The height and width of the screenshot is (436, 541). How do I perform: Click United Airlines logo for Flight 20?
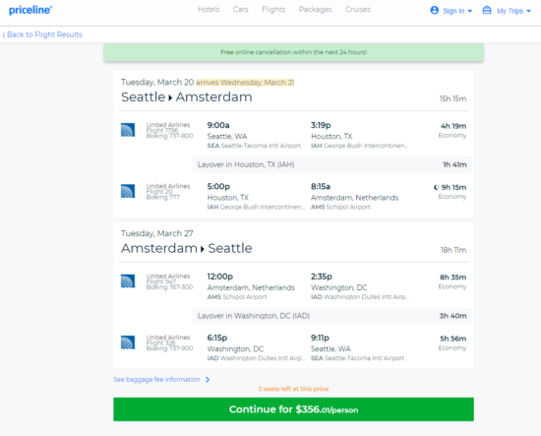coord(128,191)
